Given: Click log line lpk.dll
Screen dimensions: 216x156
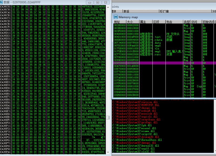Looking at the screenshot, I should 132,125.
